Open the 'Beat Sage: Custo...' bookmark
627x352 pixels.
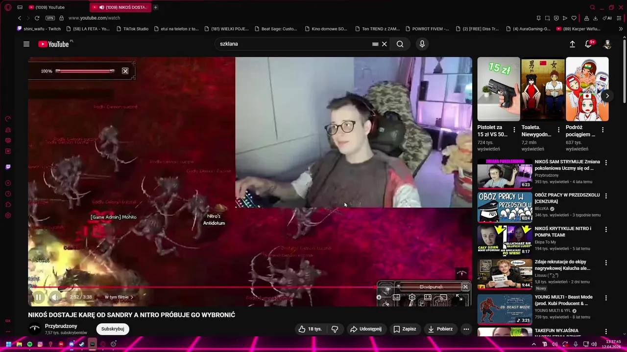point(276,29)
